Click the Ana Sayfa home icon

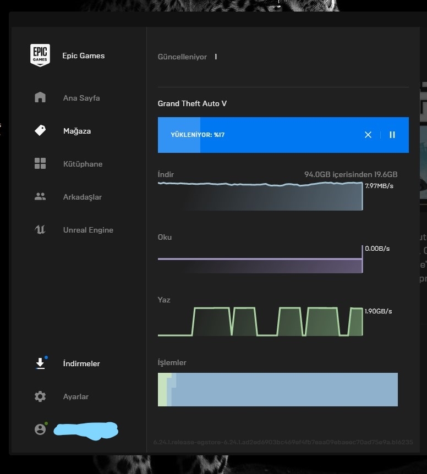[x=40, y=97]
